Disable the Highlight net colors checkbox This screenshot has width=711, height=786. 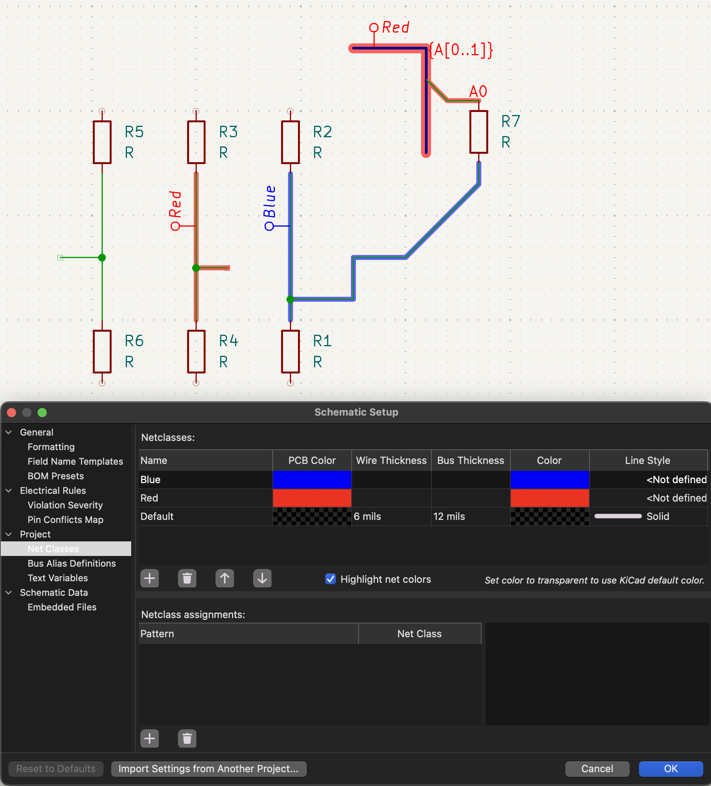[330, 579]
